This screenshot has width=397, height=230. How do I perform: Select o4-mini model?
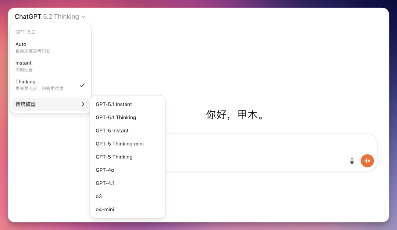pyautogui.click(x=105, y=209)
